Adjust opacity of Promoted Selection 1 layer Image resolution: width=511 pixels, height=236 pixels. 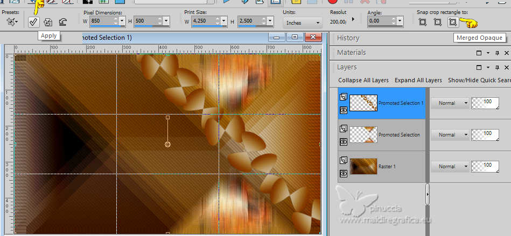click(x=485, y=103)
